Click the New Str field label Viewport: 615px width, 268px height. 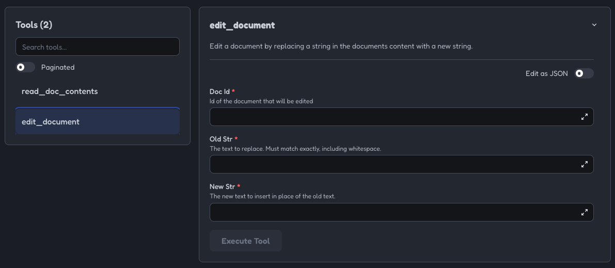(223, 186)
